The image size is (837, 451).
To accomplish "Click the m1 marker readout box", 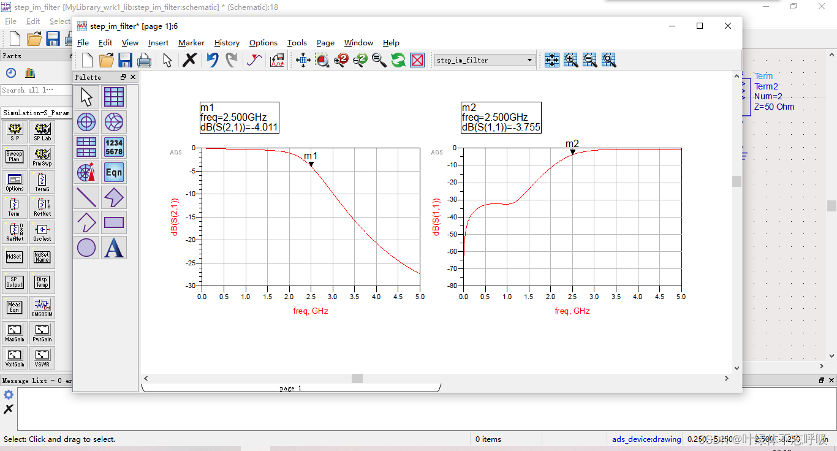I will point(239,118).
